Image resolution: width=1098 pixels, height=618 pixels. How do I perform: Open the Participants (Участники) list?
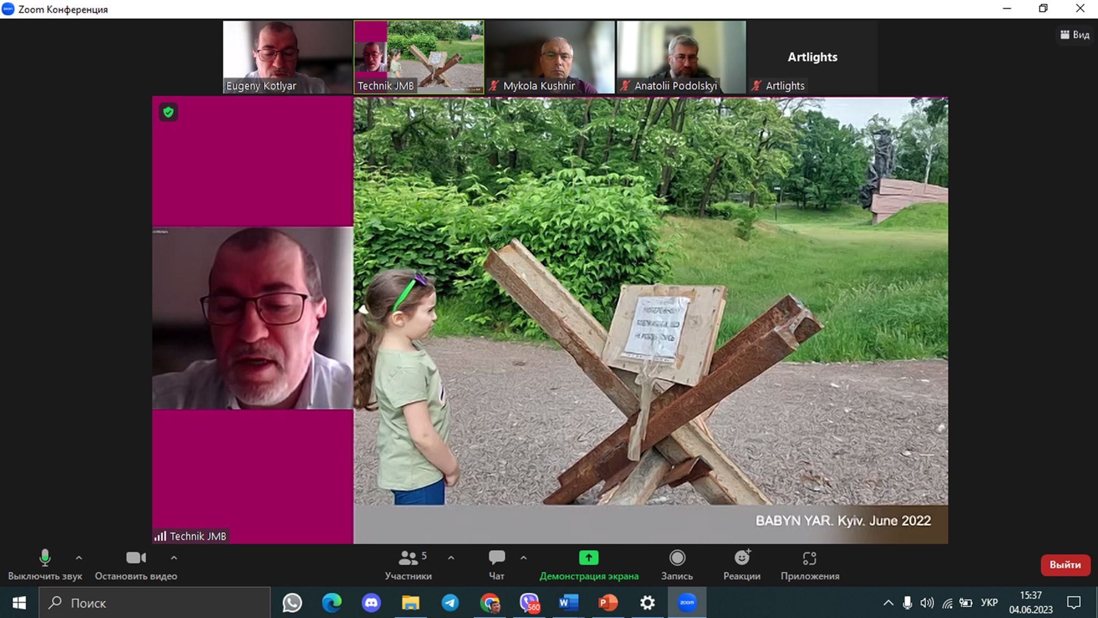408,558
